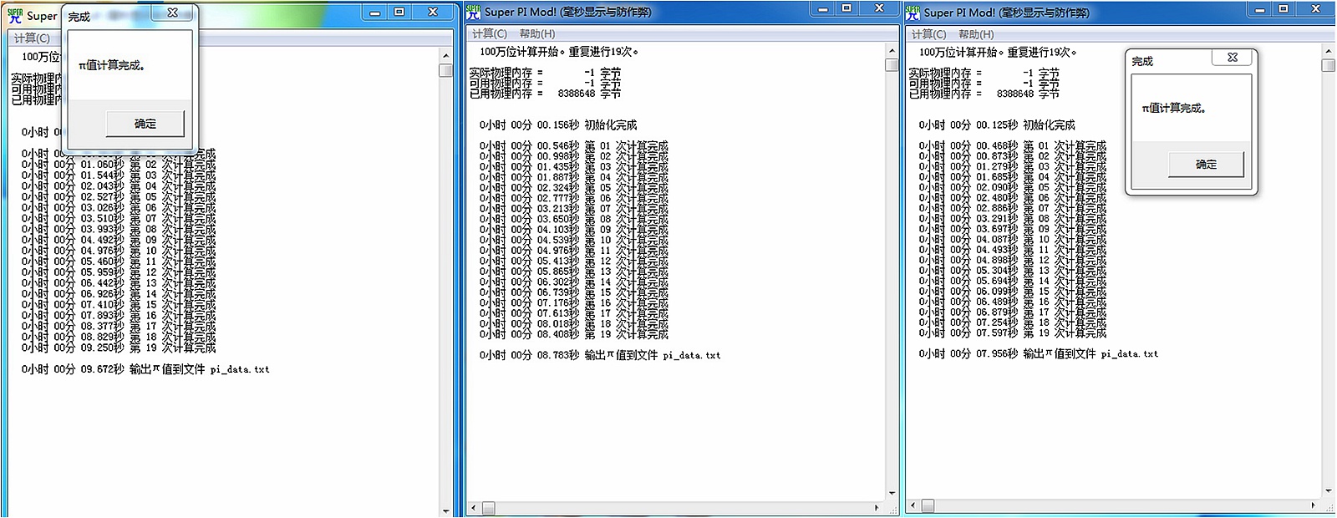Confirm with 确定 in the left window's dialog

(145, 124)
